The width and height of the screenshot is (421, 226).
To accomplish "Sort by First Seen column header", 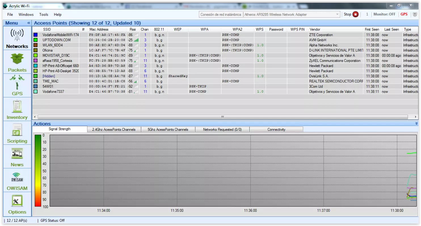I will click(x=372, y=29).
